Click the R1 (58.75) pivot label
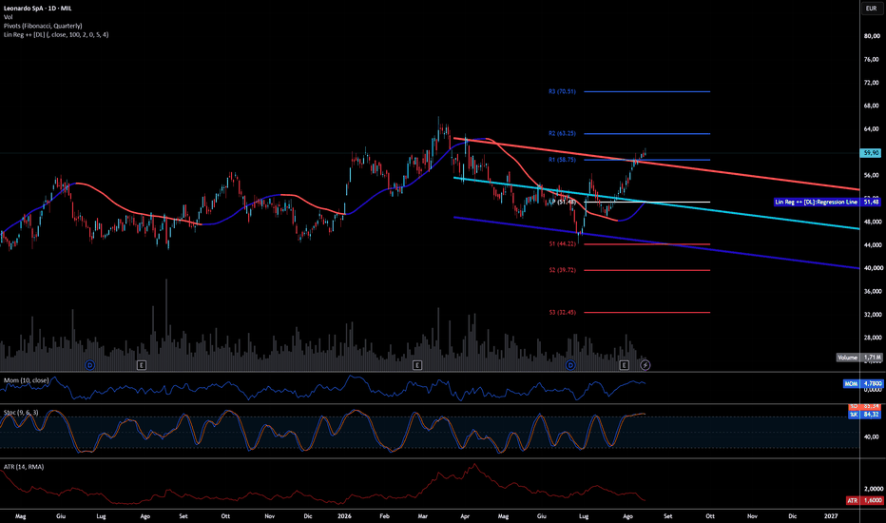Screen dimensions: 886x523 click(x=562, y=160)
